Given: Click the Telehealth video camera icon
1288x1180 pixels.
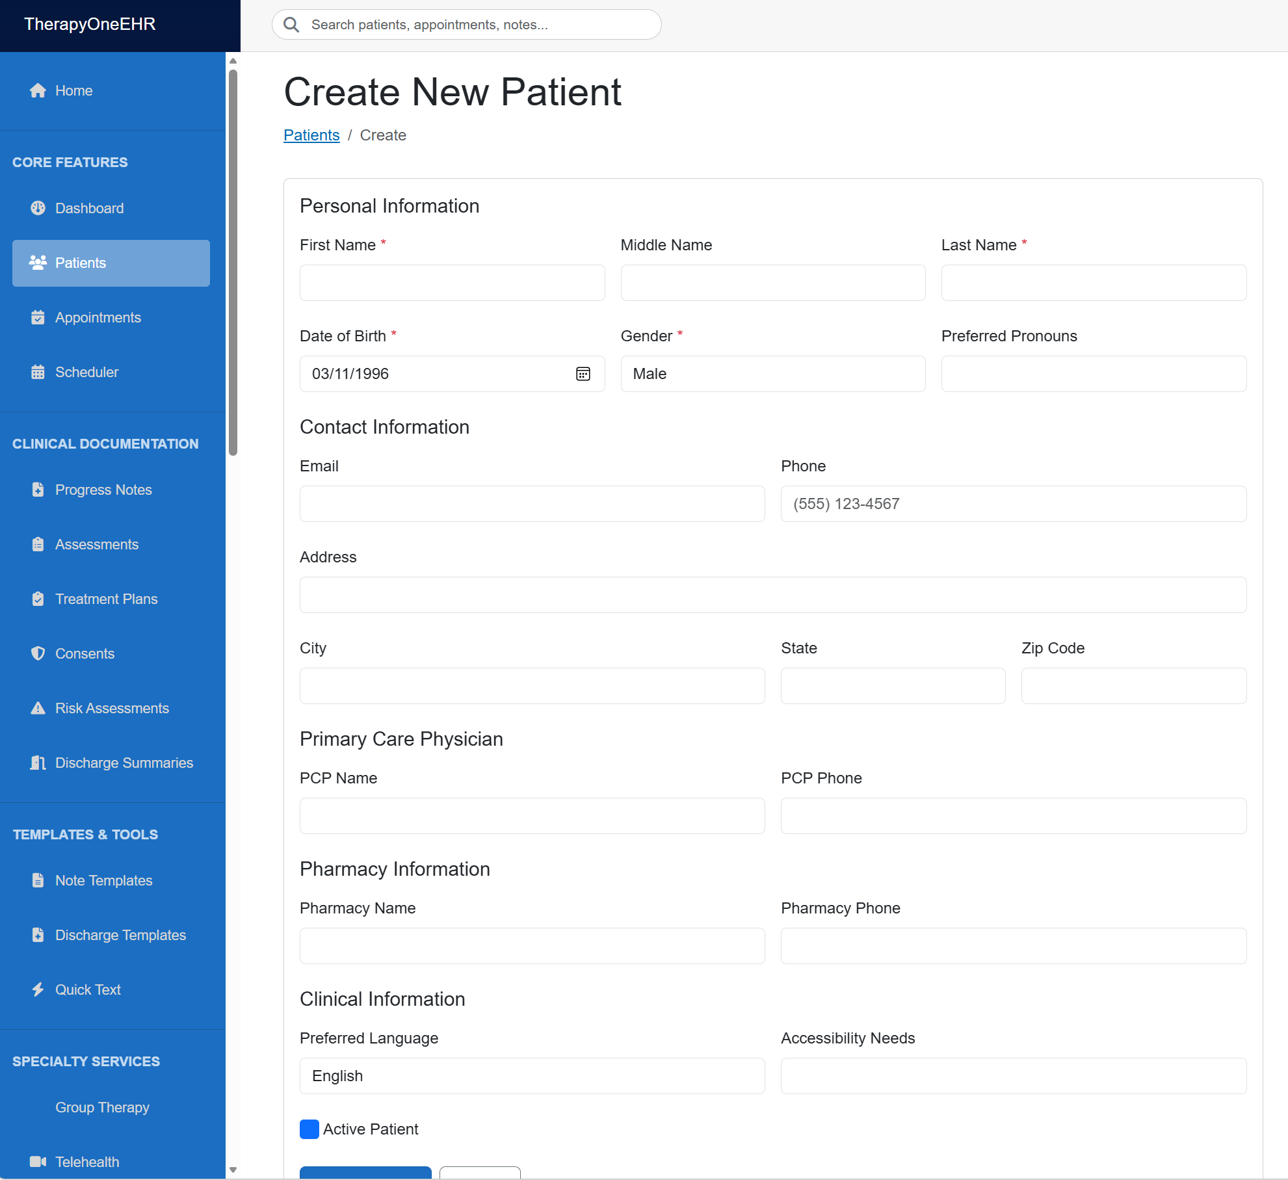Looking at the screenshot, I should coord(38,1162).
